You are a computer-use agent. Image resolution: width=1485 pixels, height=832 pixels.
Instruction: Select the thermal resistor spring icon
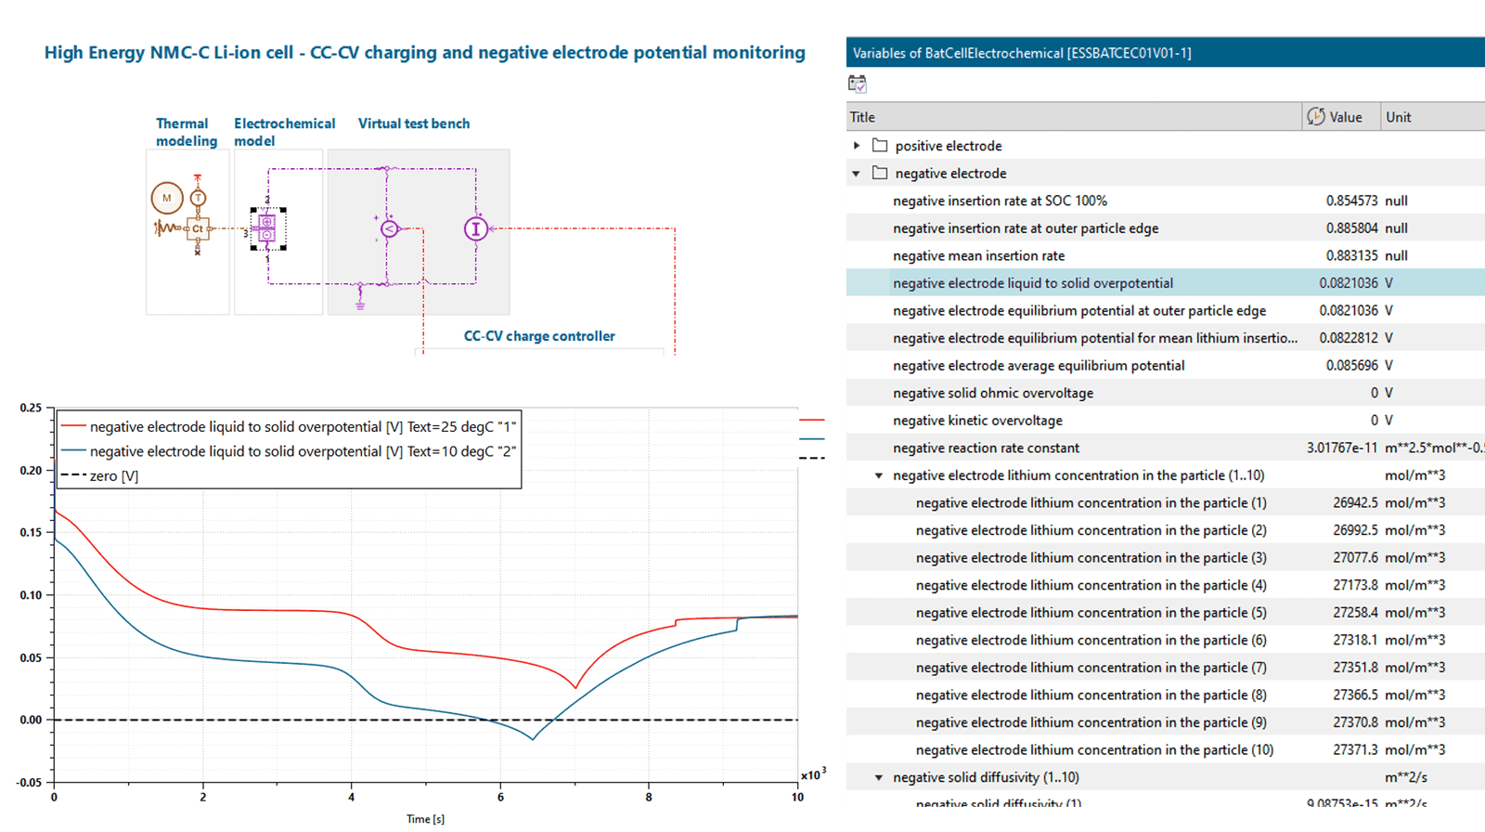coord(167,227)
